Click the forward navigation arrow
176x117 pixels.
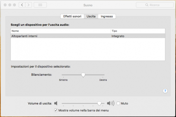[x=29, y=5]
